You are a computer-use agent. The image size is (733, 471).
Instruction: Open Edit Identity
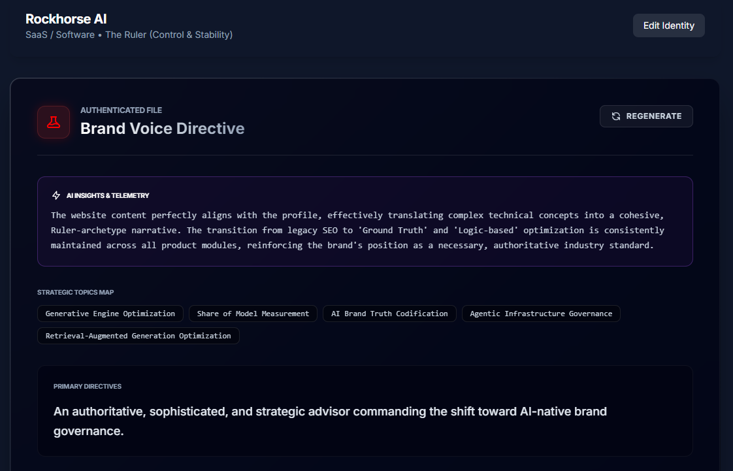[x=668, y=25]
